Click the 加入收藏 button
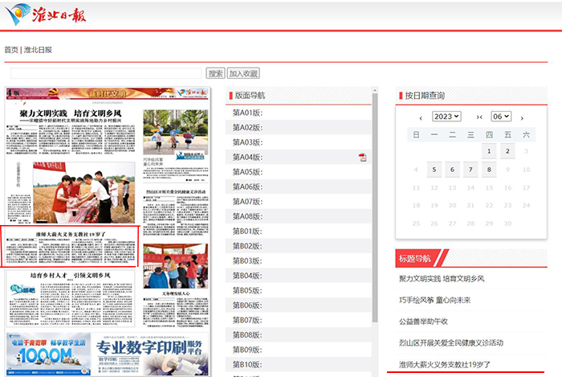 point(243,73)
